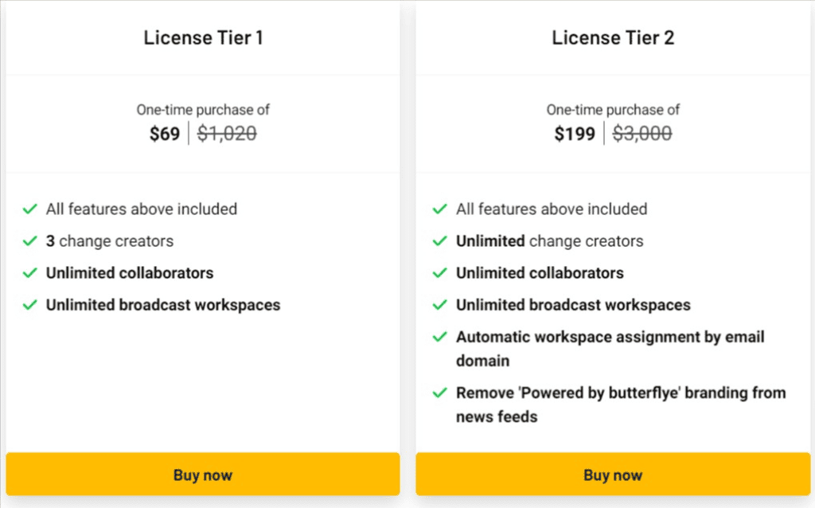The height and width of the screenshot is (508, 815).
Task: Click checkmark beside '3 change creators'
Action: coord(30,241)
